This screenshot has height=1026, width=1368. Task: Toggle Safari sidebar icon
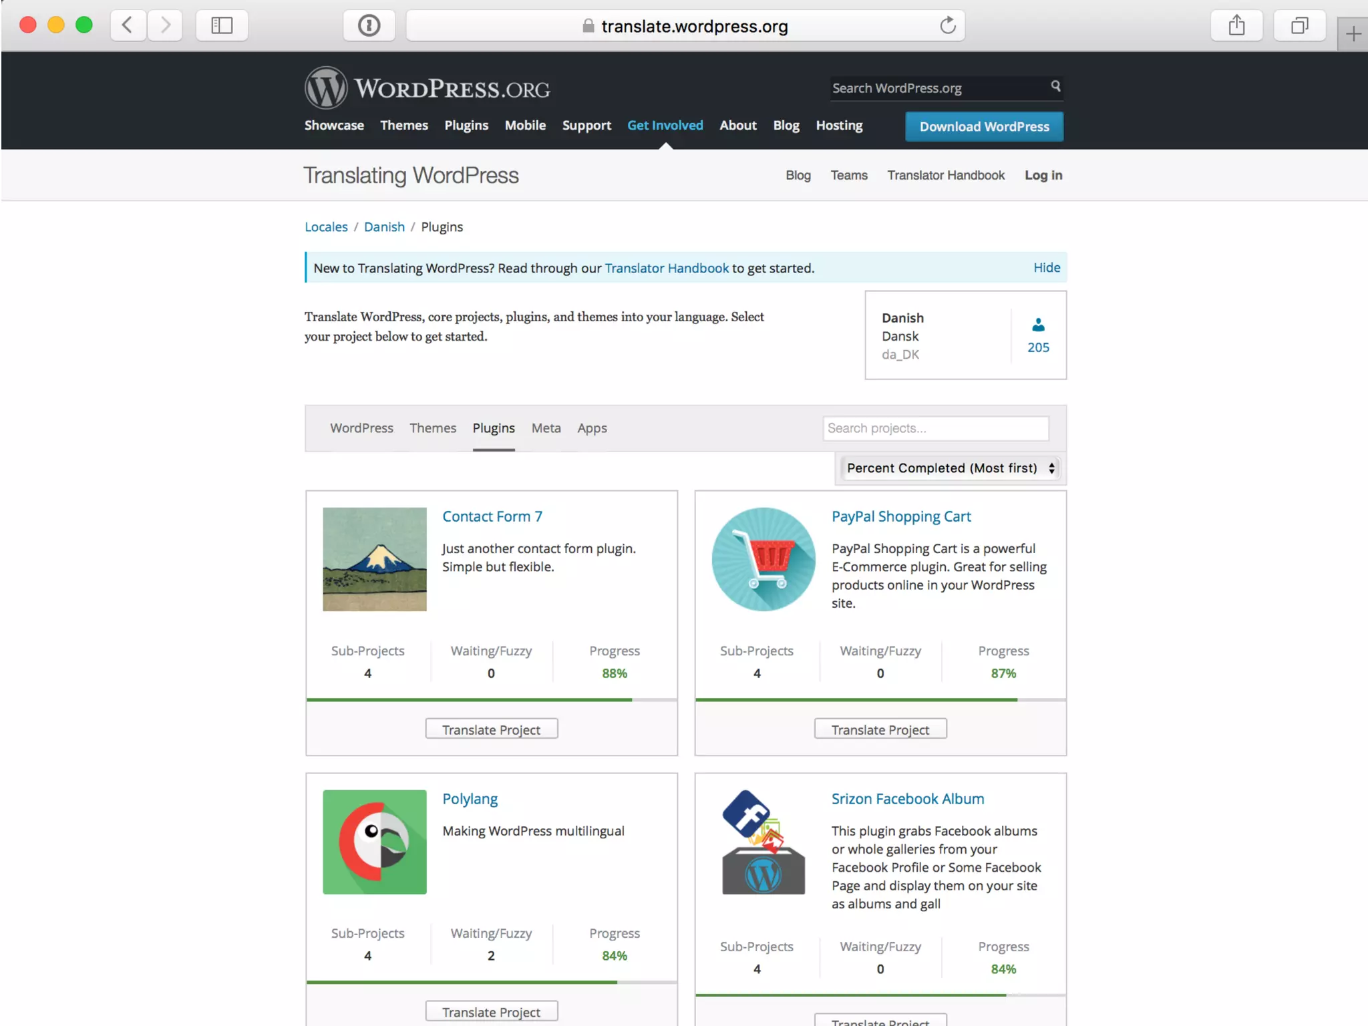click(221, 26)
